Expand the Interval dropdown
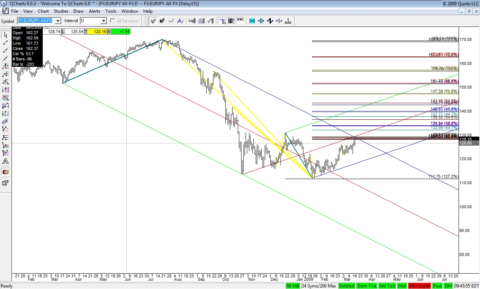The width and height of the screenshot is (480, 289). tap(103, 21)
